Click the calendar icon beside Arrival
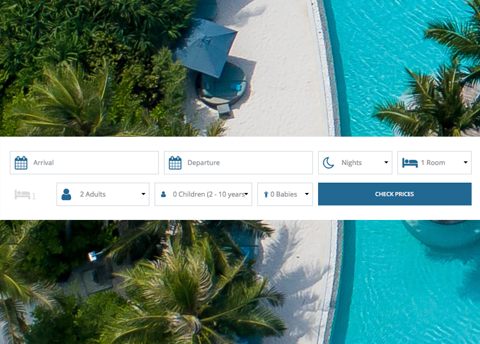The width and height of the screenshot is (480, 344). click(21, 163)
